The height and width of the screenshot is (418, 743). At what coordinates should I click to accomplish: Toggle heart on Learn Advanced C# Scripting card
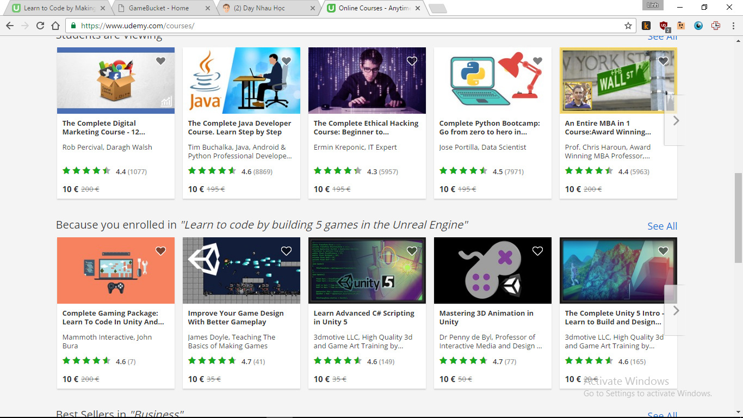coord(412,251)
